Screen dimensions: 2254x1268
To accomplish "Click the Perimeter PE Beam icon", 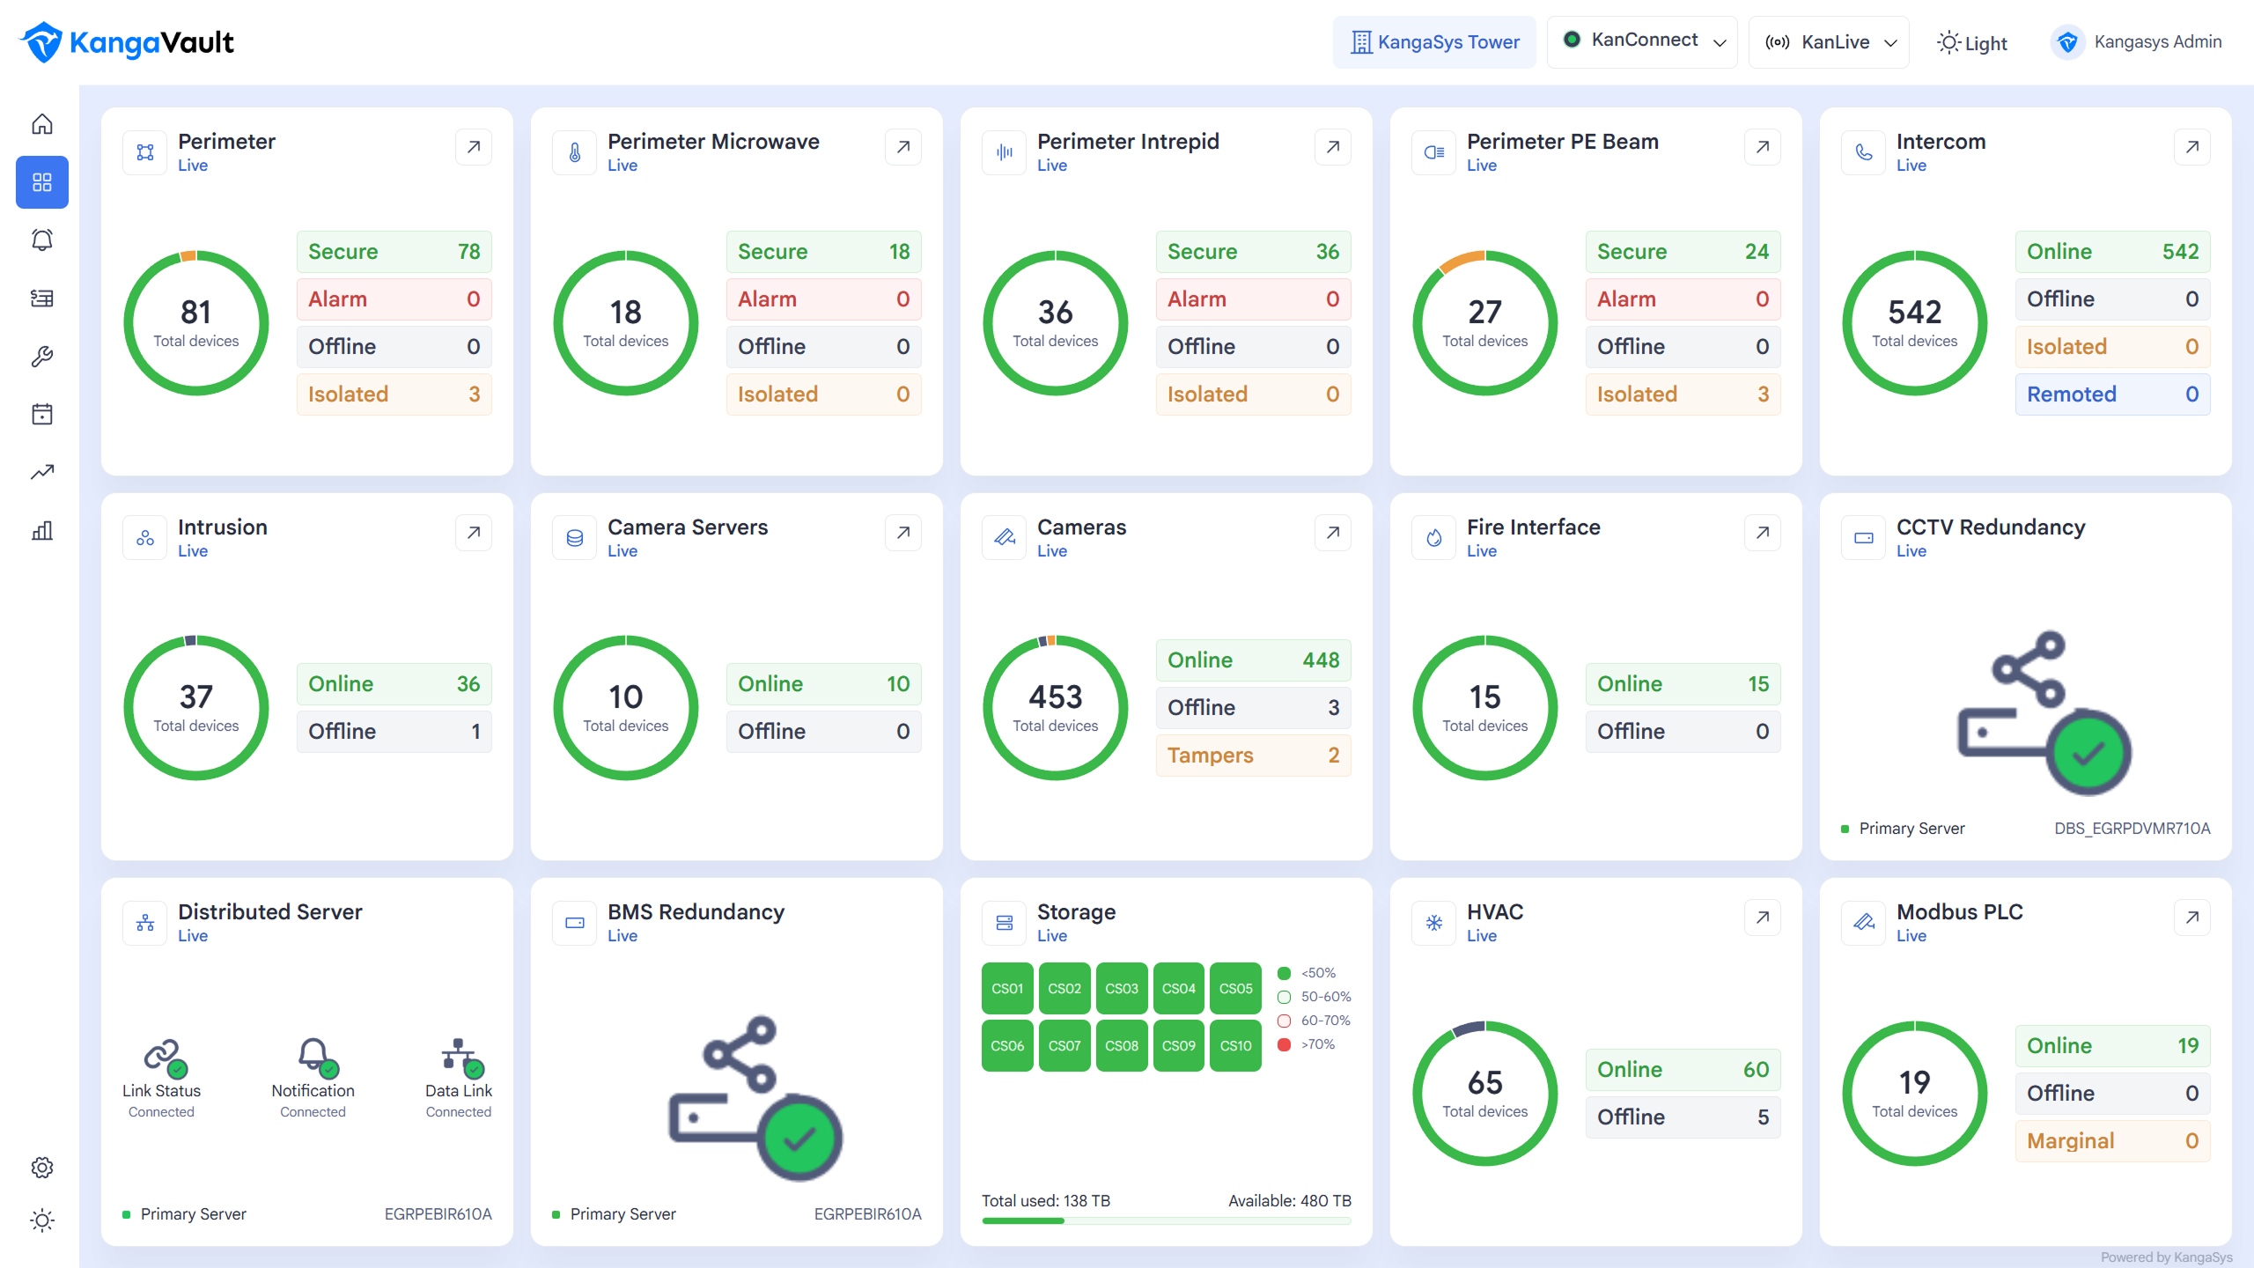I will coord(1434,152).
